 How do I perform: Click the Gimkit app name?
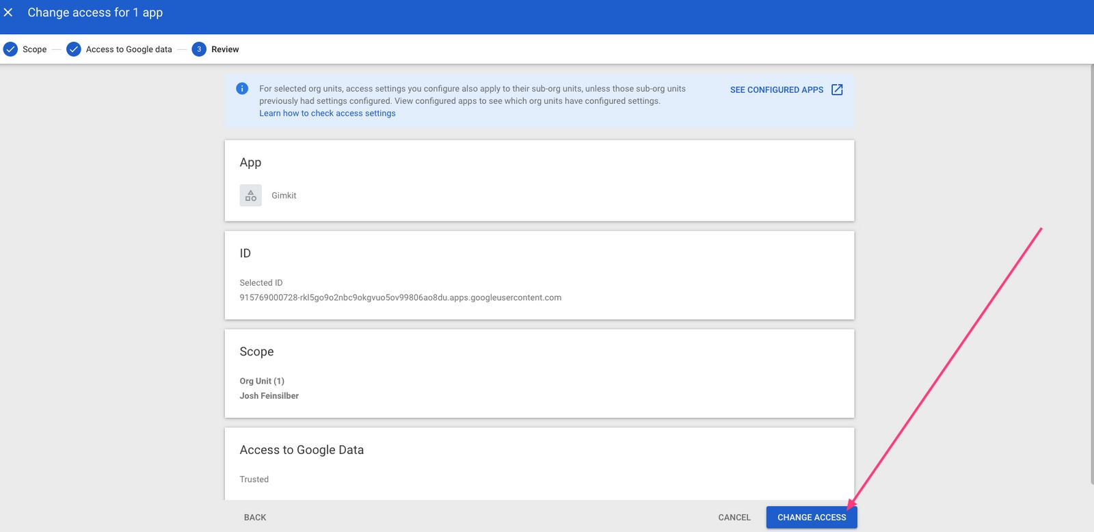pos(284,196)
